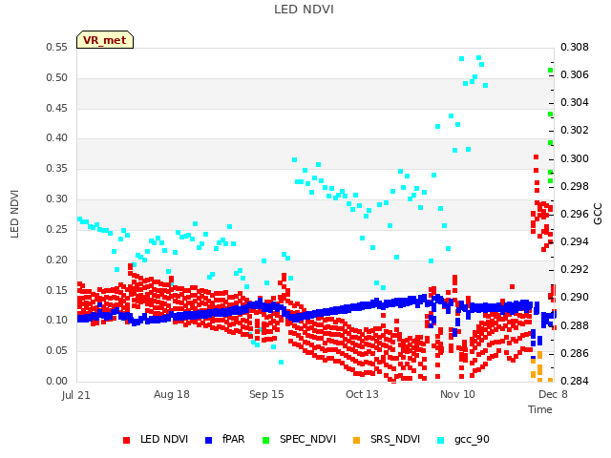Click the 0.284 GCC axis value
611x458 pixels.
[x=575, y=381]
